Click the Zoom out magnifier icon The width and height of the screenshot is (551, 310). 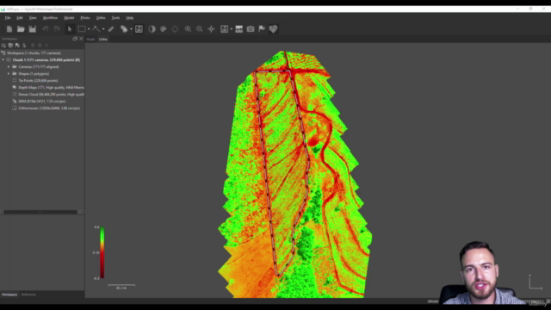pos(200,29)
